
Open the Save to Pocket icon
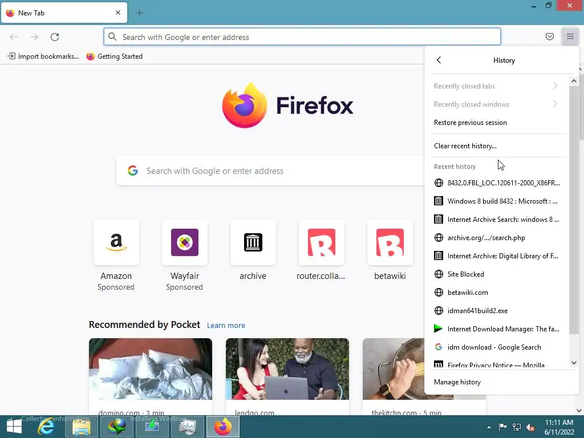(x=549, y=36)
